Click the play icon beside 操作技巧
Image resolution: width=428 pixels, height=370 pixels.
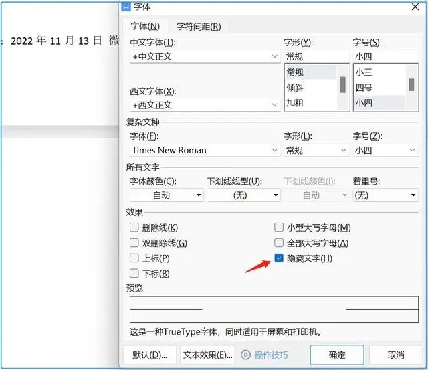245,355
